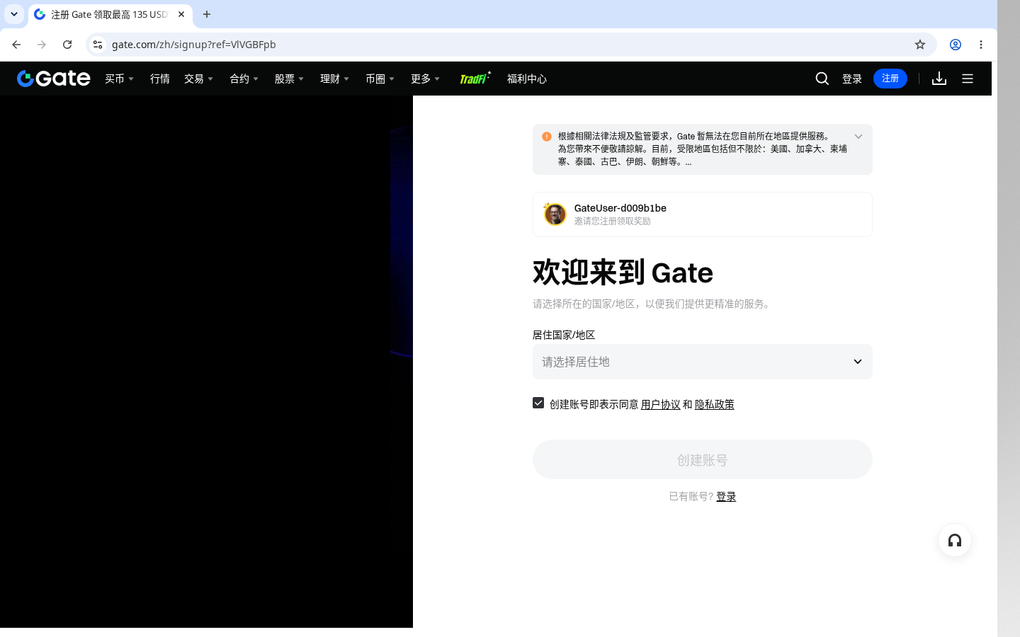Open the tab search dropdown arrow
The image size is (1020, 637).
point(14,14)
